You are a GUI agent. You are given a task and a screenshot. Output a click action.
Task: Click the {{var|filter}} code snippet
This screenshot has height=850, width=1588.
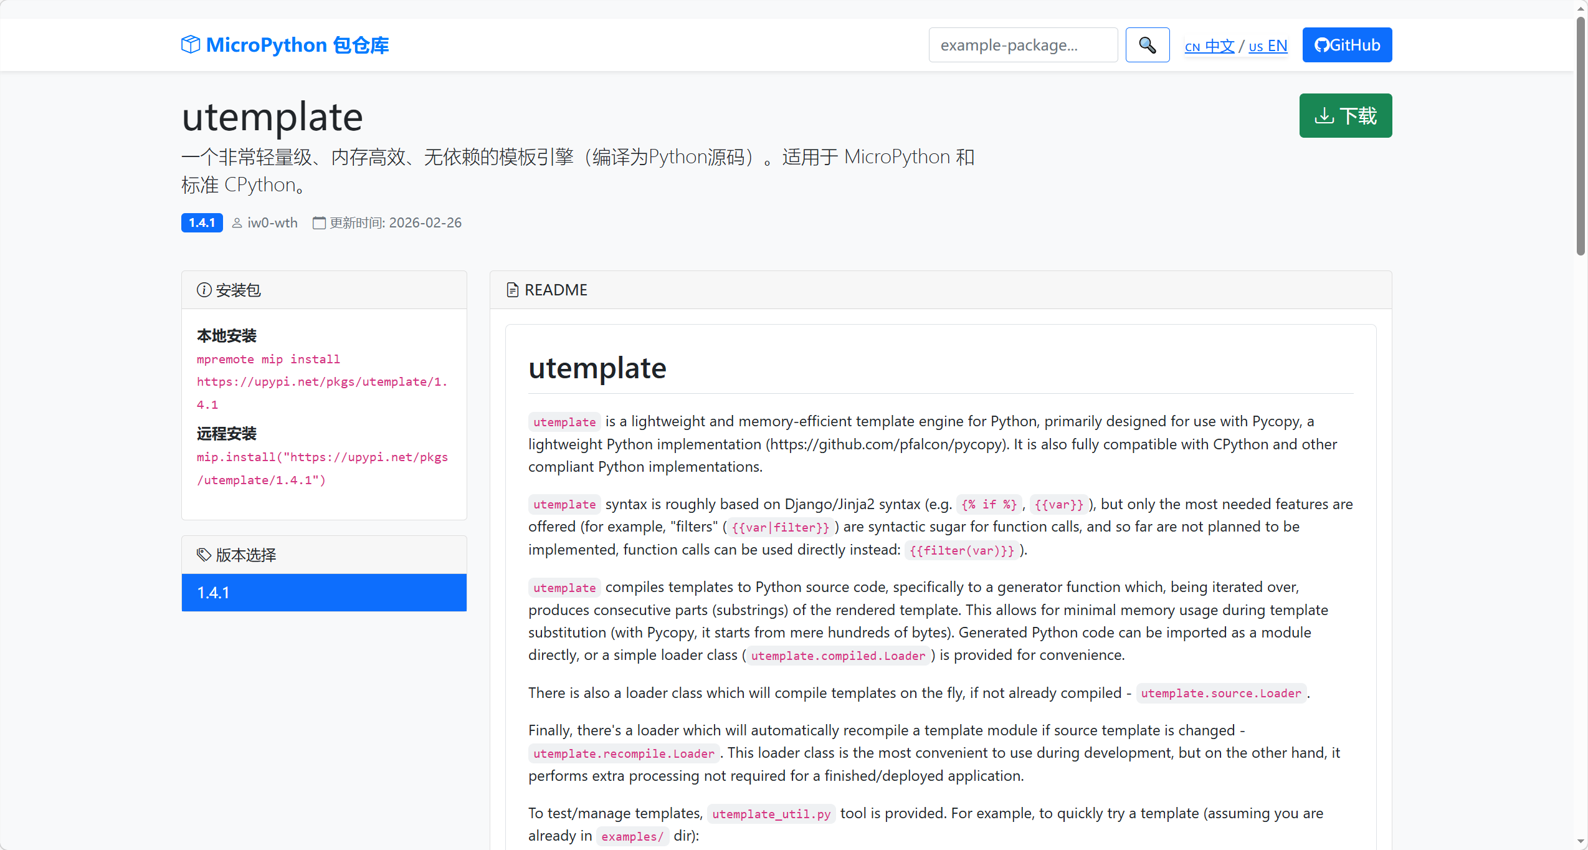click(780, 527)
